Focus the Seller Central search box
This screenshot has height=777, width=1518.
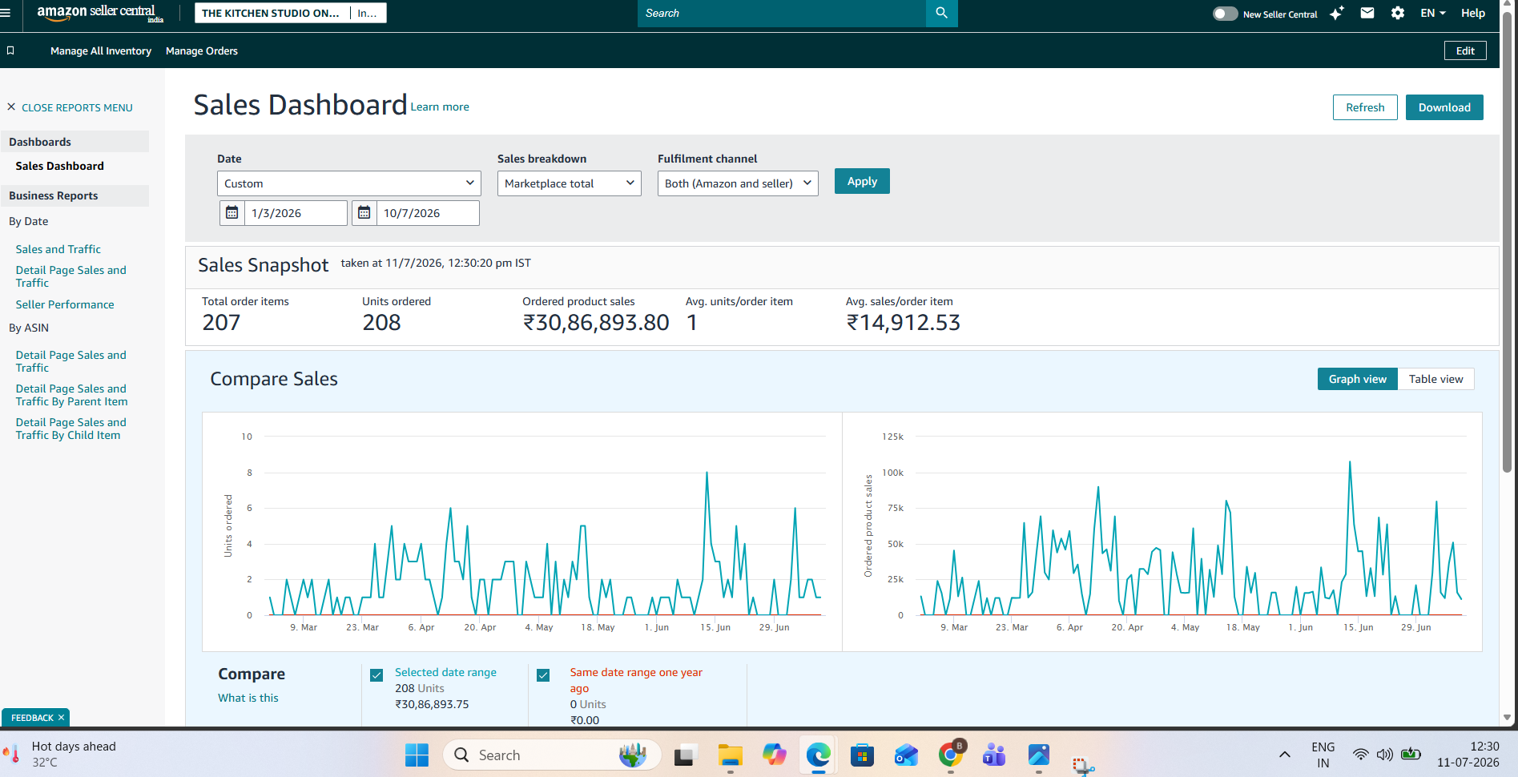click(781, 13)
